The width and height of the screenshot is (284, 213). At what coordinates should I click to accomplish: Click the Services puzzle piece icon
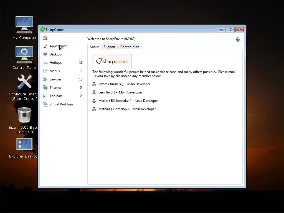tap(45, 79)
